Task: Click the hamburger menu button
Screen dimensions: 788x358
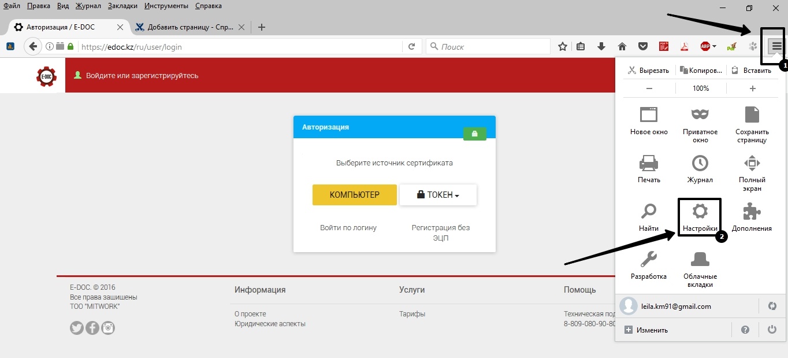Action: click(x=776, y=46)
